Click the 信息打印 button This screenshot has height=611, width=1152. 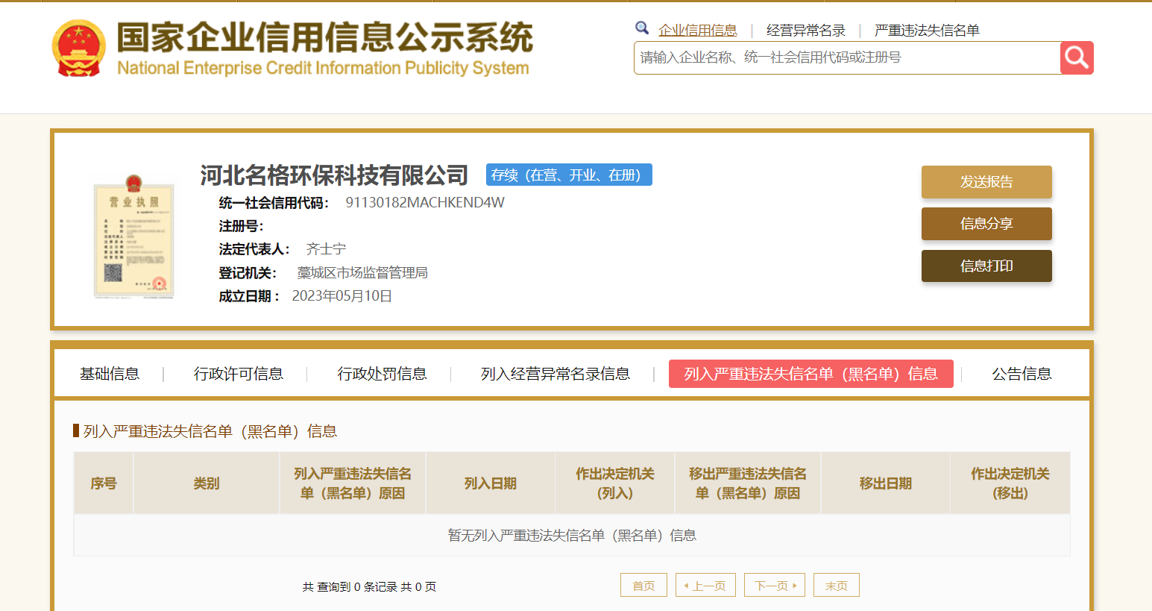click(986, 266)
